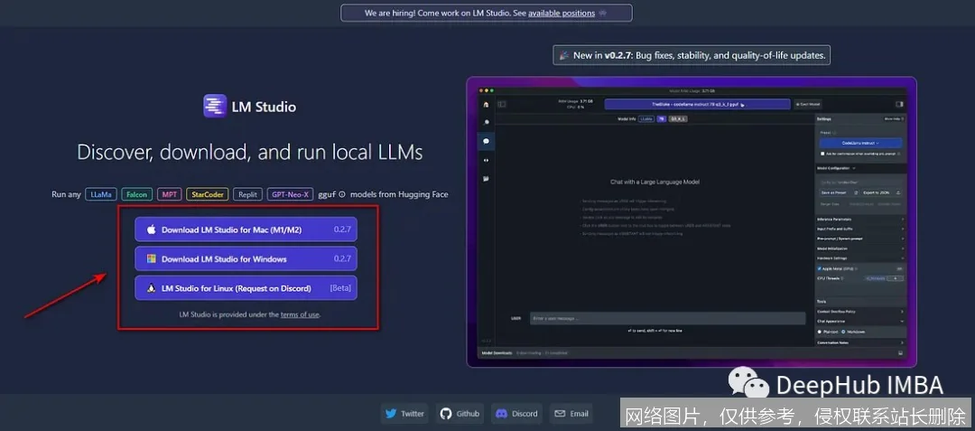The width and height of the screenshot is (975, 431).
Task: Open the TheBloke codellama model selector
Action: pos(697,105)
